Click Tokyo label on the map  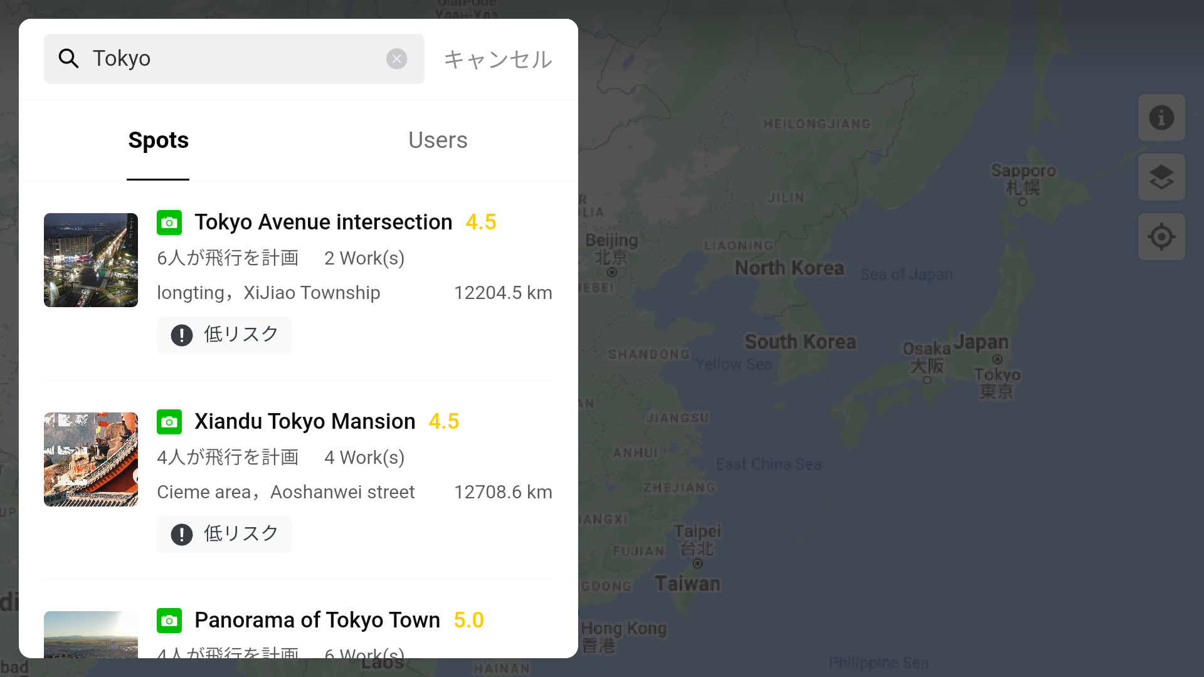997,382
